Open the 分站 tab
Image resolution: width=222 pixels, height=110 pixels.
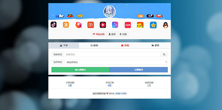point(125,46)
